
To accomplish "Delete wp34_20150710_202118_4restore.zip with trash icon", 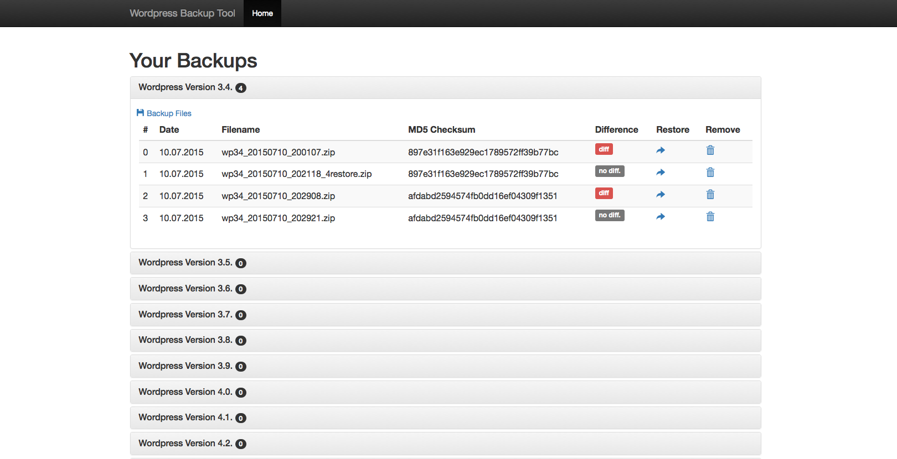I will pyautogui.click(x=710, y=173).
